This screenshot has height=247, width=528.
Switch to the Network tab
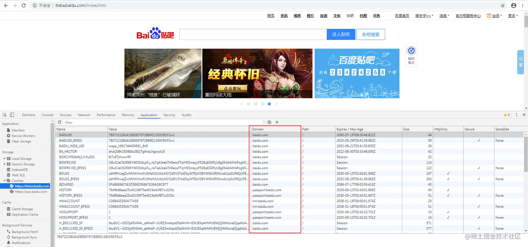[84, 115]
